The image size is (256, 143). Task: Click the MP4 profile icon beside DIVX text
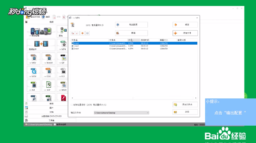73,25
